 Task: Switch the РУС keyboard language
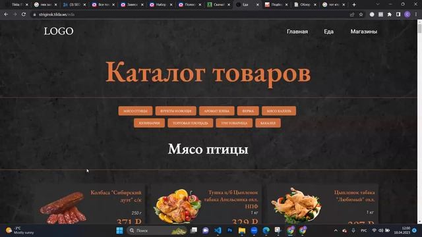click(x=363, y=230)
